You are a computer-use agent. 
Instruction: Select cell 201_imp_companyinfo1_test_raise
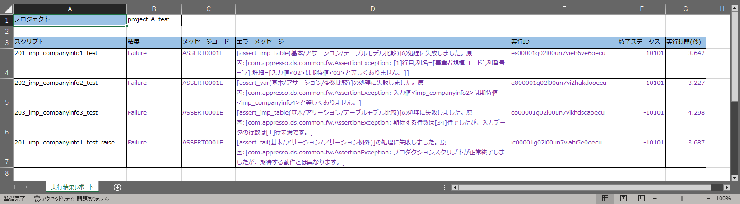pos(70,153)
